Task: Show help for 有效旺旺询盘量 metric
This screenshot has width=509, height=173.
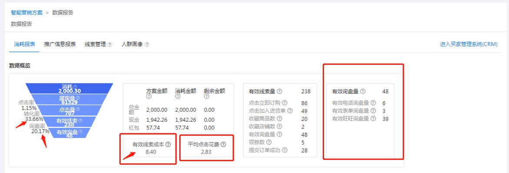Action: point(373,119)
